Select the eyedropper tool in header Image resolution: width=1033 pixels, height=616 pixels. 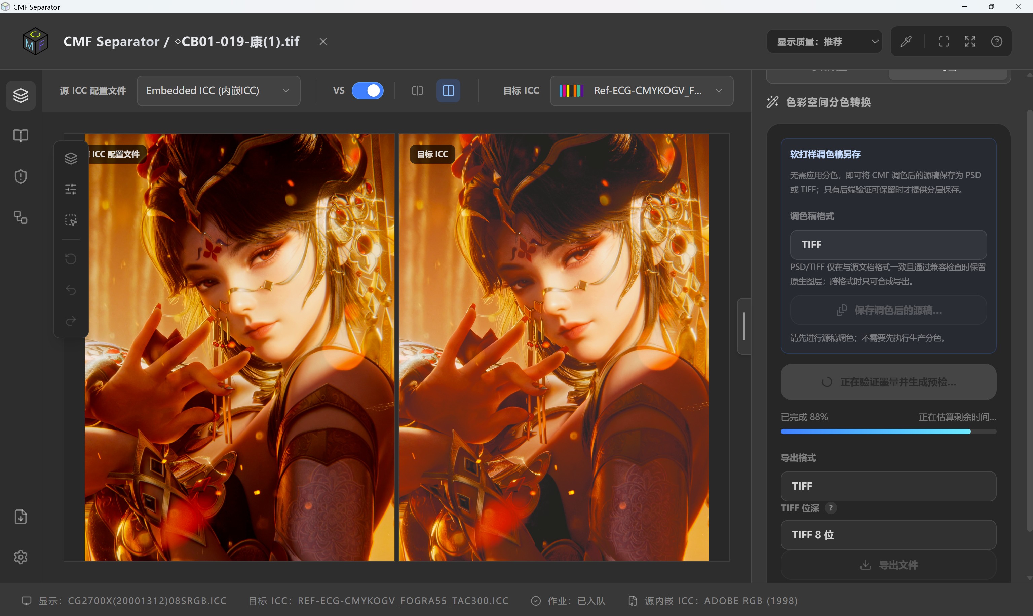(906, 42)
